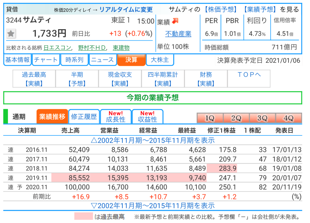Click the 営業益 column header

point(109,130)
